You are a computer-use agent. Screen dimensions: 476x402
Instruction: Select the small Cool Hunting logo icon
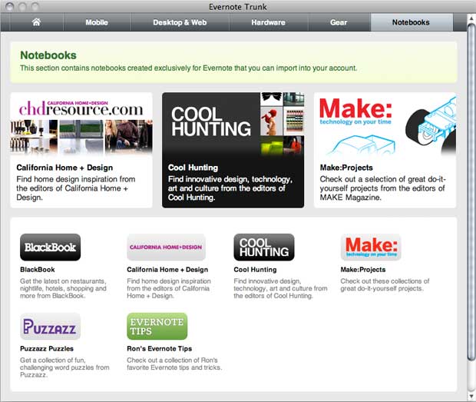pyautogui.click(x=264, y=248)
